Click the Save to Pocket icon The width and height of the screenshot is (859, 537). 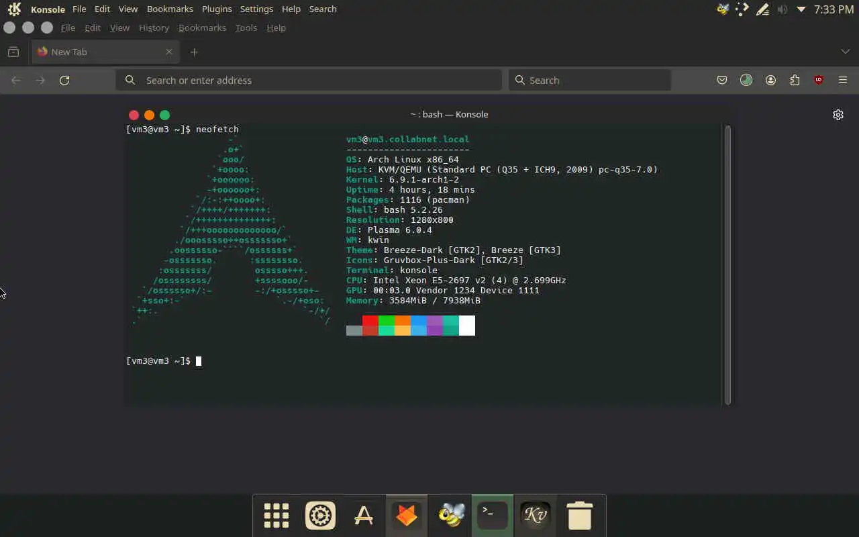coord(722,80)
